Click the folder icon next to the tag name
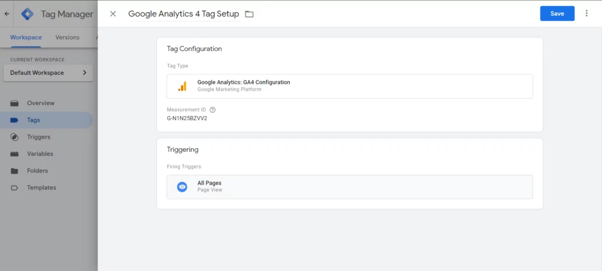602x271 pixels. click(249, 14)
